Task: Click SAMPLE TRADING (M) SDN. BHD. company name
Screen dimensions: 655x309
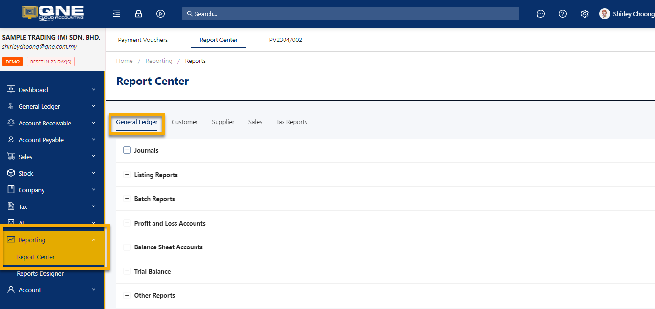Action: [x=51, y=37]
